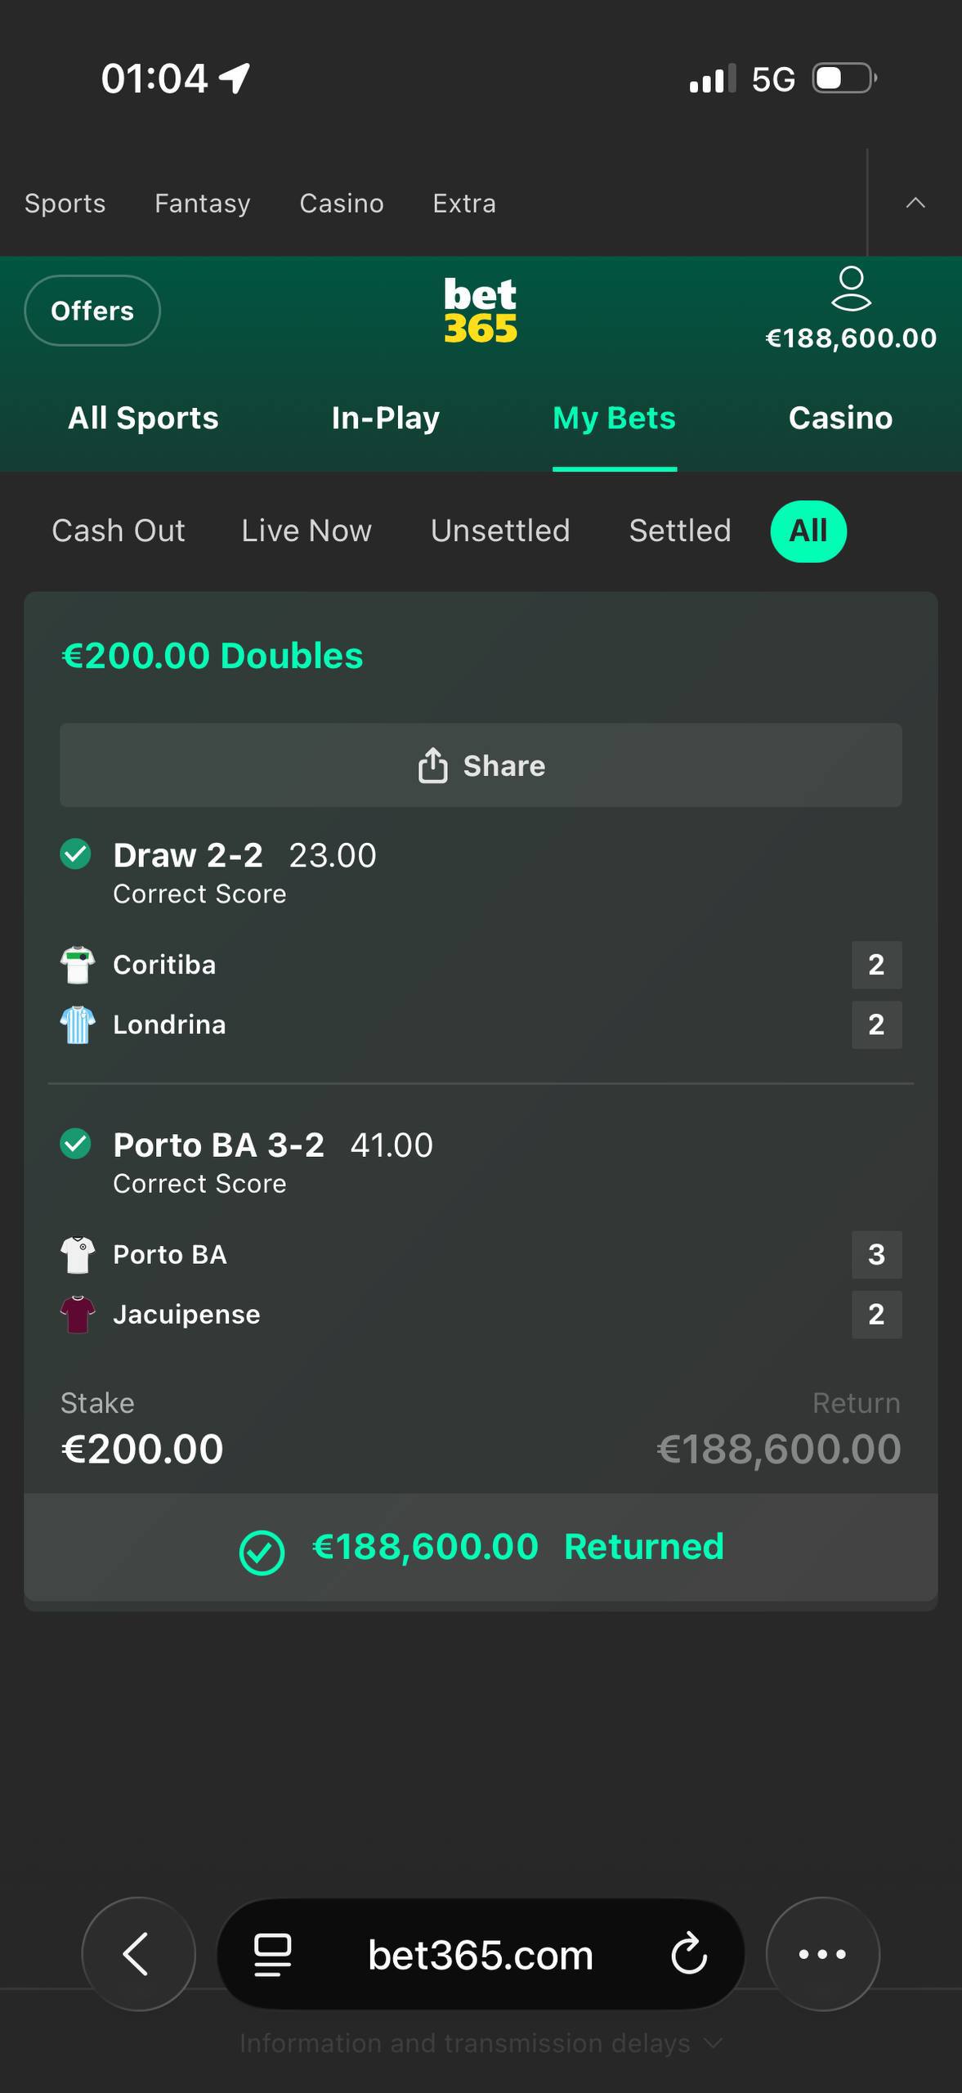This screenshot has width=962, height=2093.
Task: Expand the €200.00 Doubles bet header
Action: pyautogui.click(x=213, y=656)
